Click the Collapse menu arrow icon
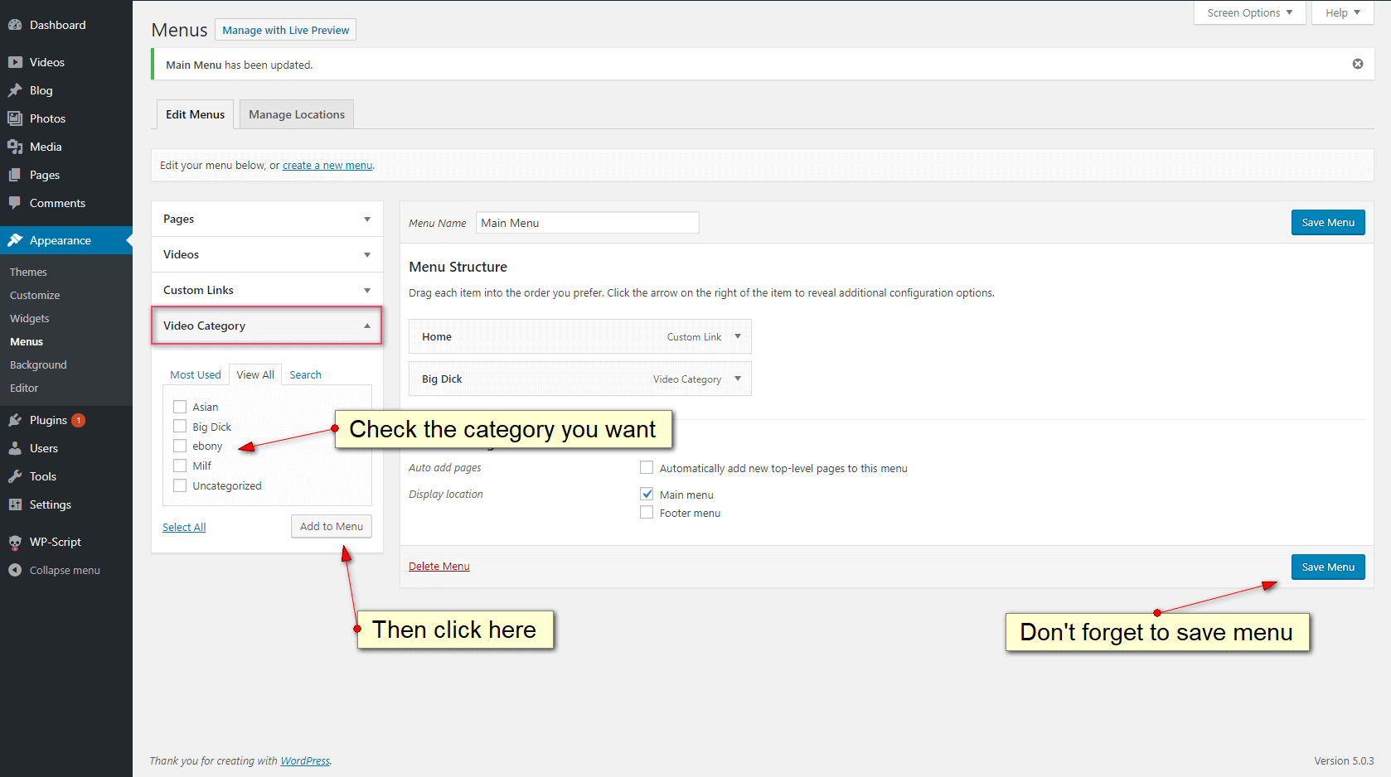This screenshot has width=1391, height=777. [x=15, y=570]
